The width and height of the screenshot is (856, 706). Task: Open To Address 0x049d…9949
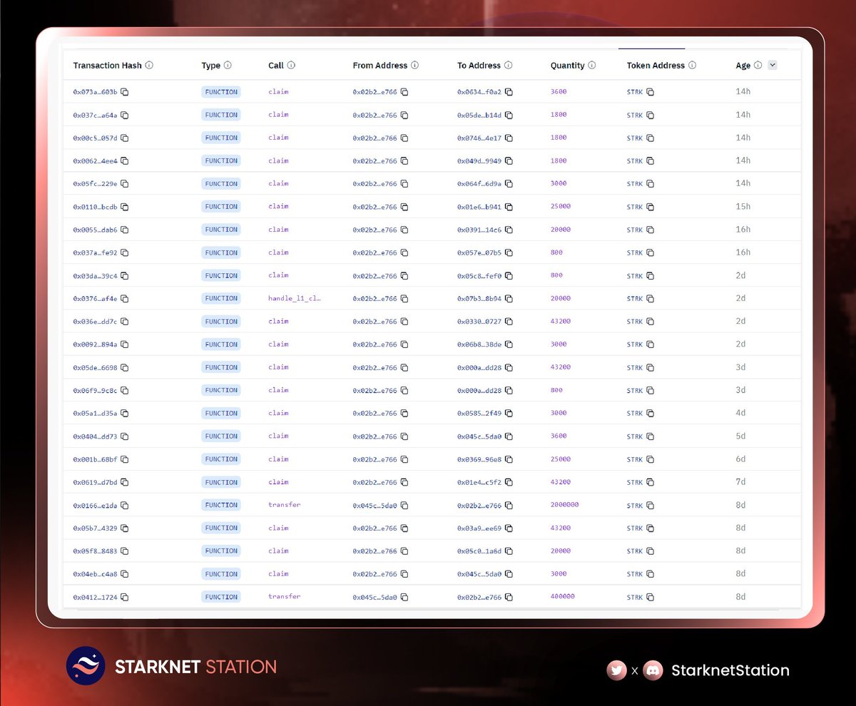point(479,161)
